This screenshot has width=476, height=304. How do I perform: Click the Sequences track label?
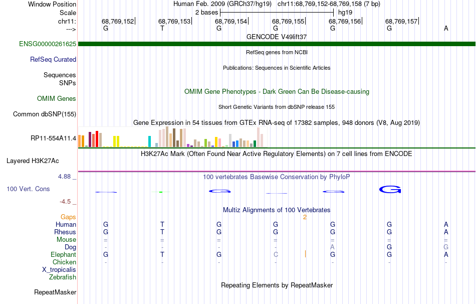pos(60,75)
